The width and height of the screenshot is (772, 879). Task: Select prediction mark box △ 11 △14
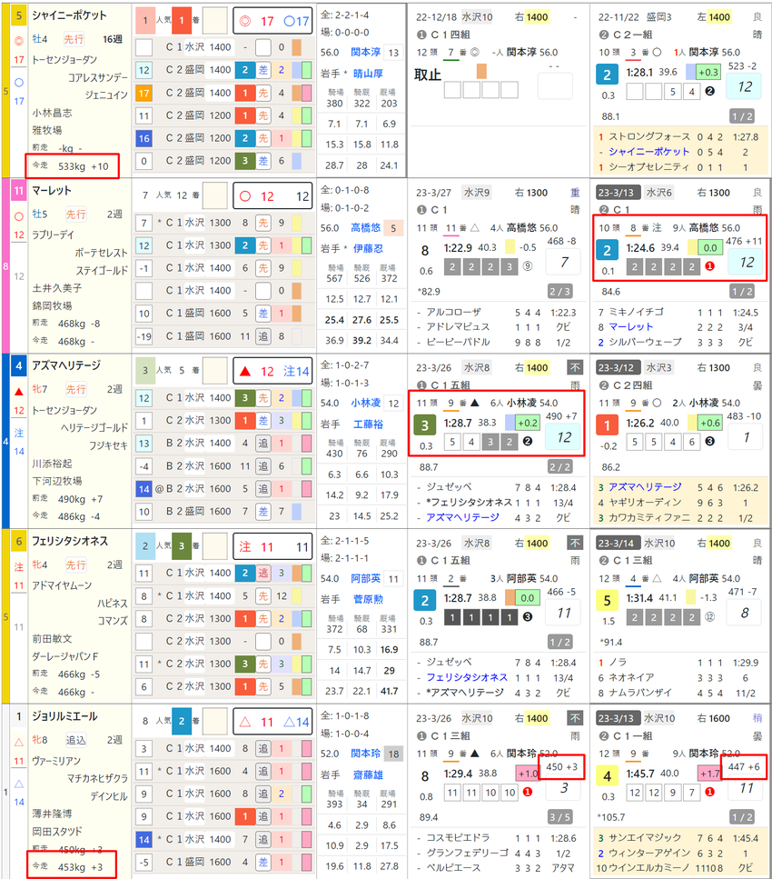pyautogui.click(x=272, y=722)
